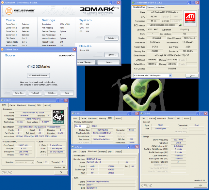Minimize the GPU-Z window
The width and height of the screenshot is (209, 190).
click(189, 3)
